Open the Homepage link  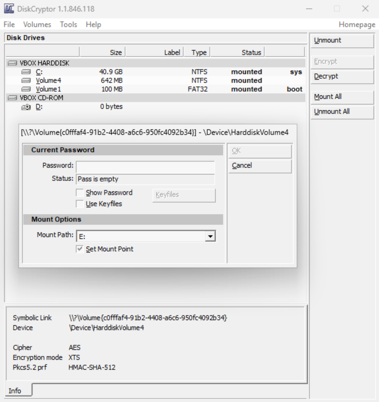(x=357, y=24)
